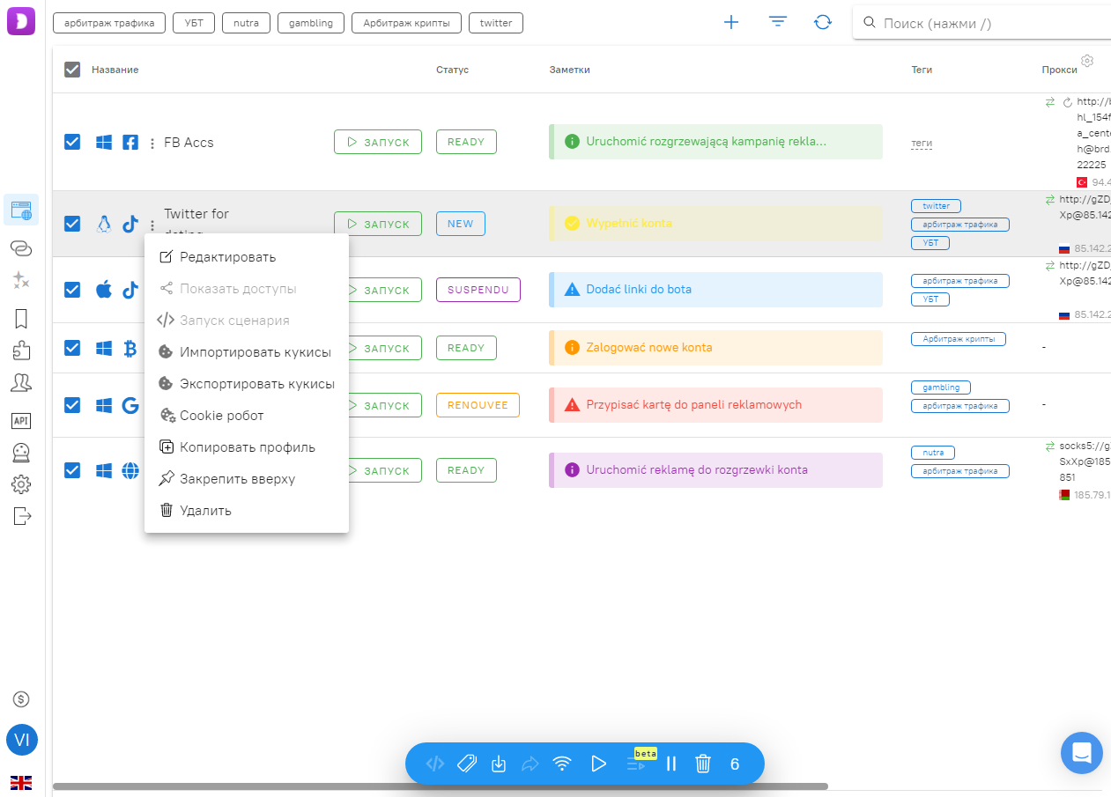The image size is (1111, 797).
Task: Select Редактировать in the context menu
Action: [227, 257]
